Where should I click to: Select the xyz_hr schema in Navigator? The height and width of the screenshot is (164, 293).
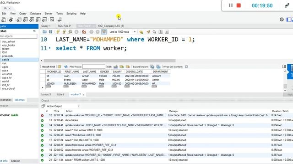tap(5, 85)
